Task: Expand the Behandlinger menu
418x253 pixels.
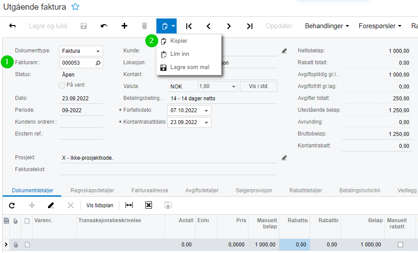Action: point(327,26)
